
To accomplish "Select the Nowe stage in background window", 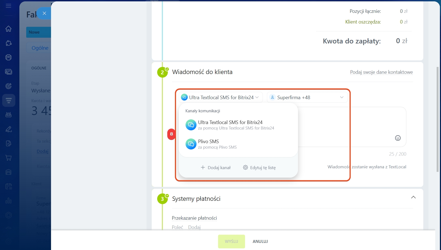I will click(38, 32).
